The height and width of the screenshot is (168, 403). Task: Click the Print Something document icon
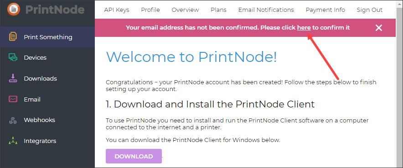point(13,37)
